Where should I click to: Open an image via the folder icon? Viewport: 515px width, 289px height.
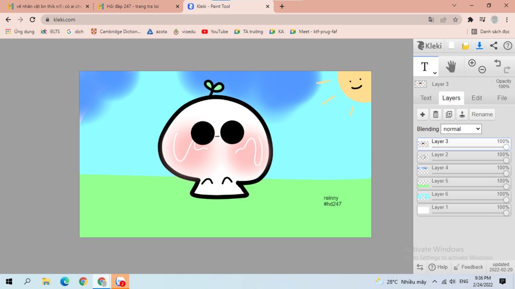click(x=465, y=46)
